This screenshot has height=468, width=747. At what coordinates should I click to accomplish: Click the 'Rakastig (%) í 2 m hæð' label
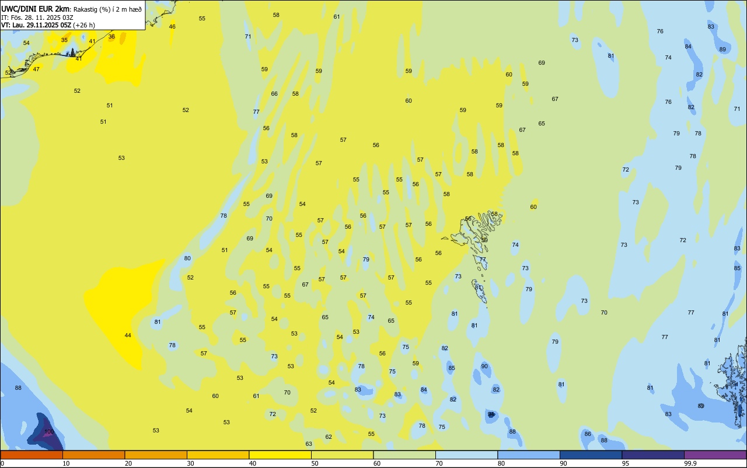[107, 9]
